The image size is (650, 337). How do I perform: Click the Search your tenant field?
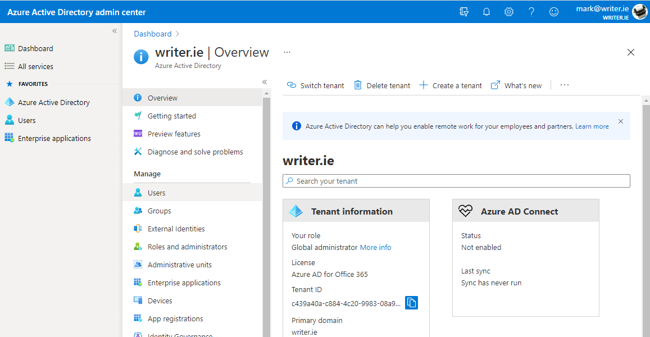tap(456, 181)
